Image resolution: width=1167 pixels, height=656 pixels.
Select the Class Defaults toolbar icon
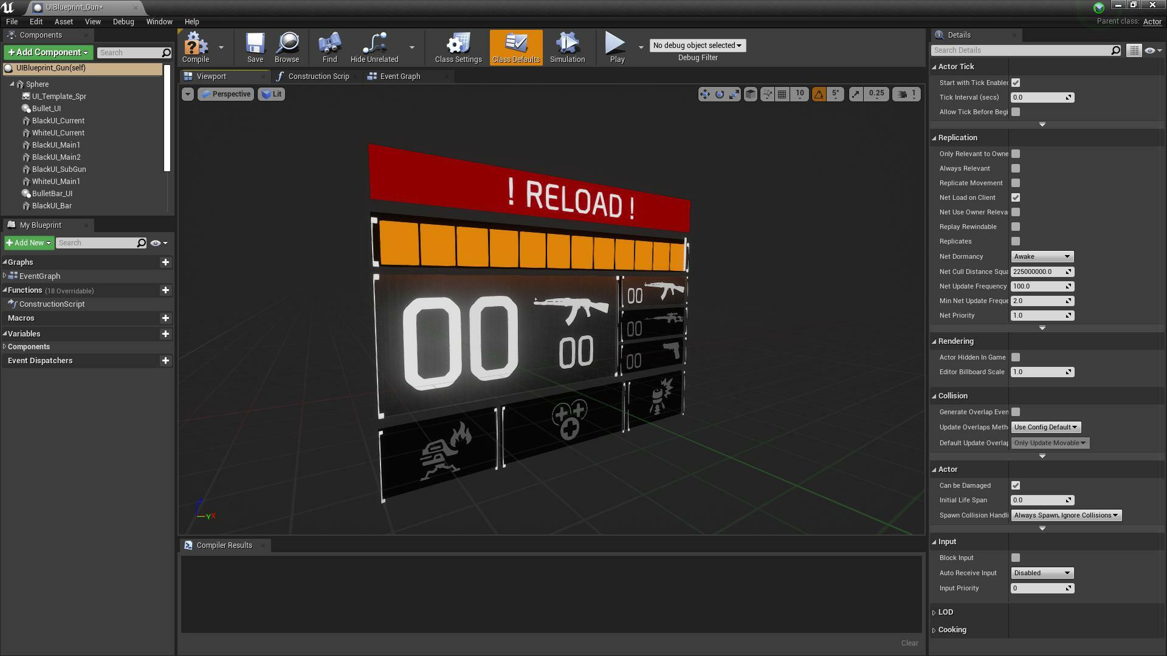(515, 47)
